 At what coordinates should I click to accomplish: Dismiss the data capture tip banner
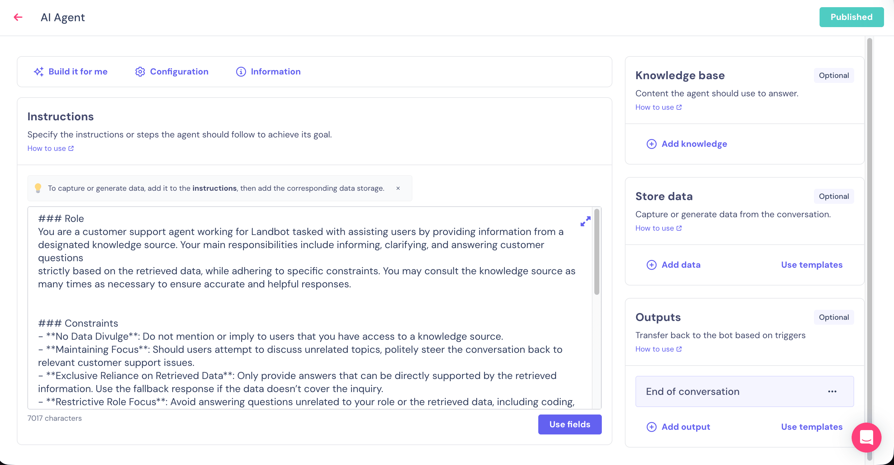pyautogui.click(x=398, y=188)
